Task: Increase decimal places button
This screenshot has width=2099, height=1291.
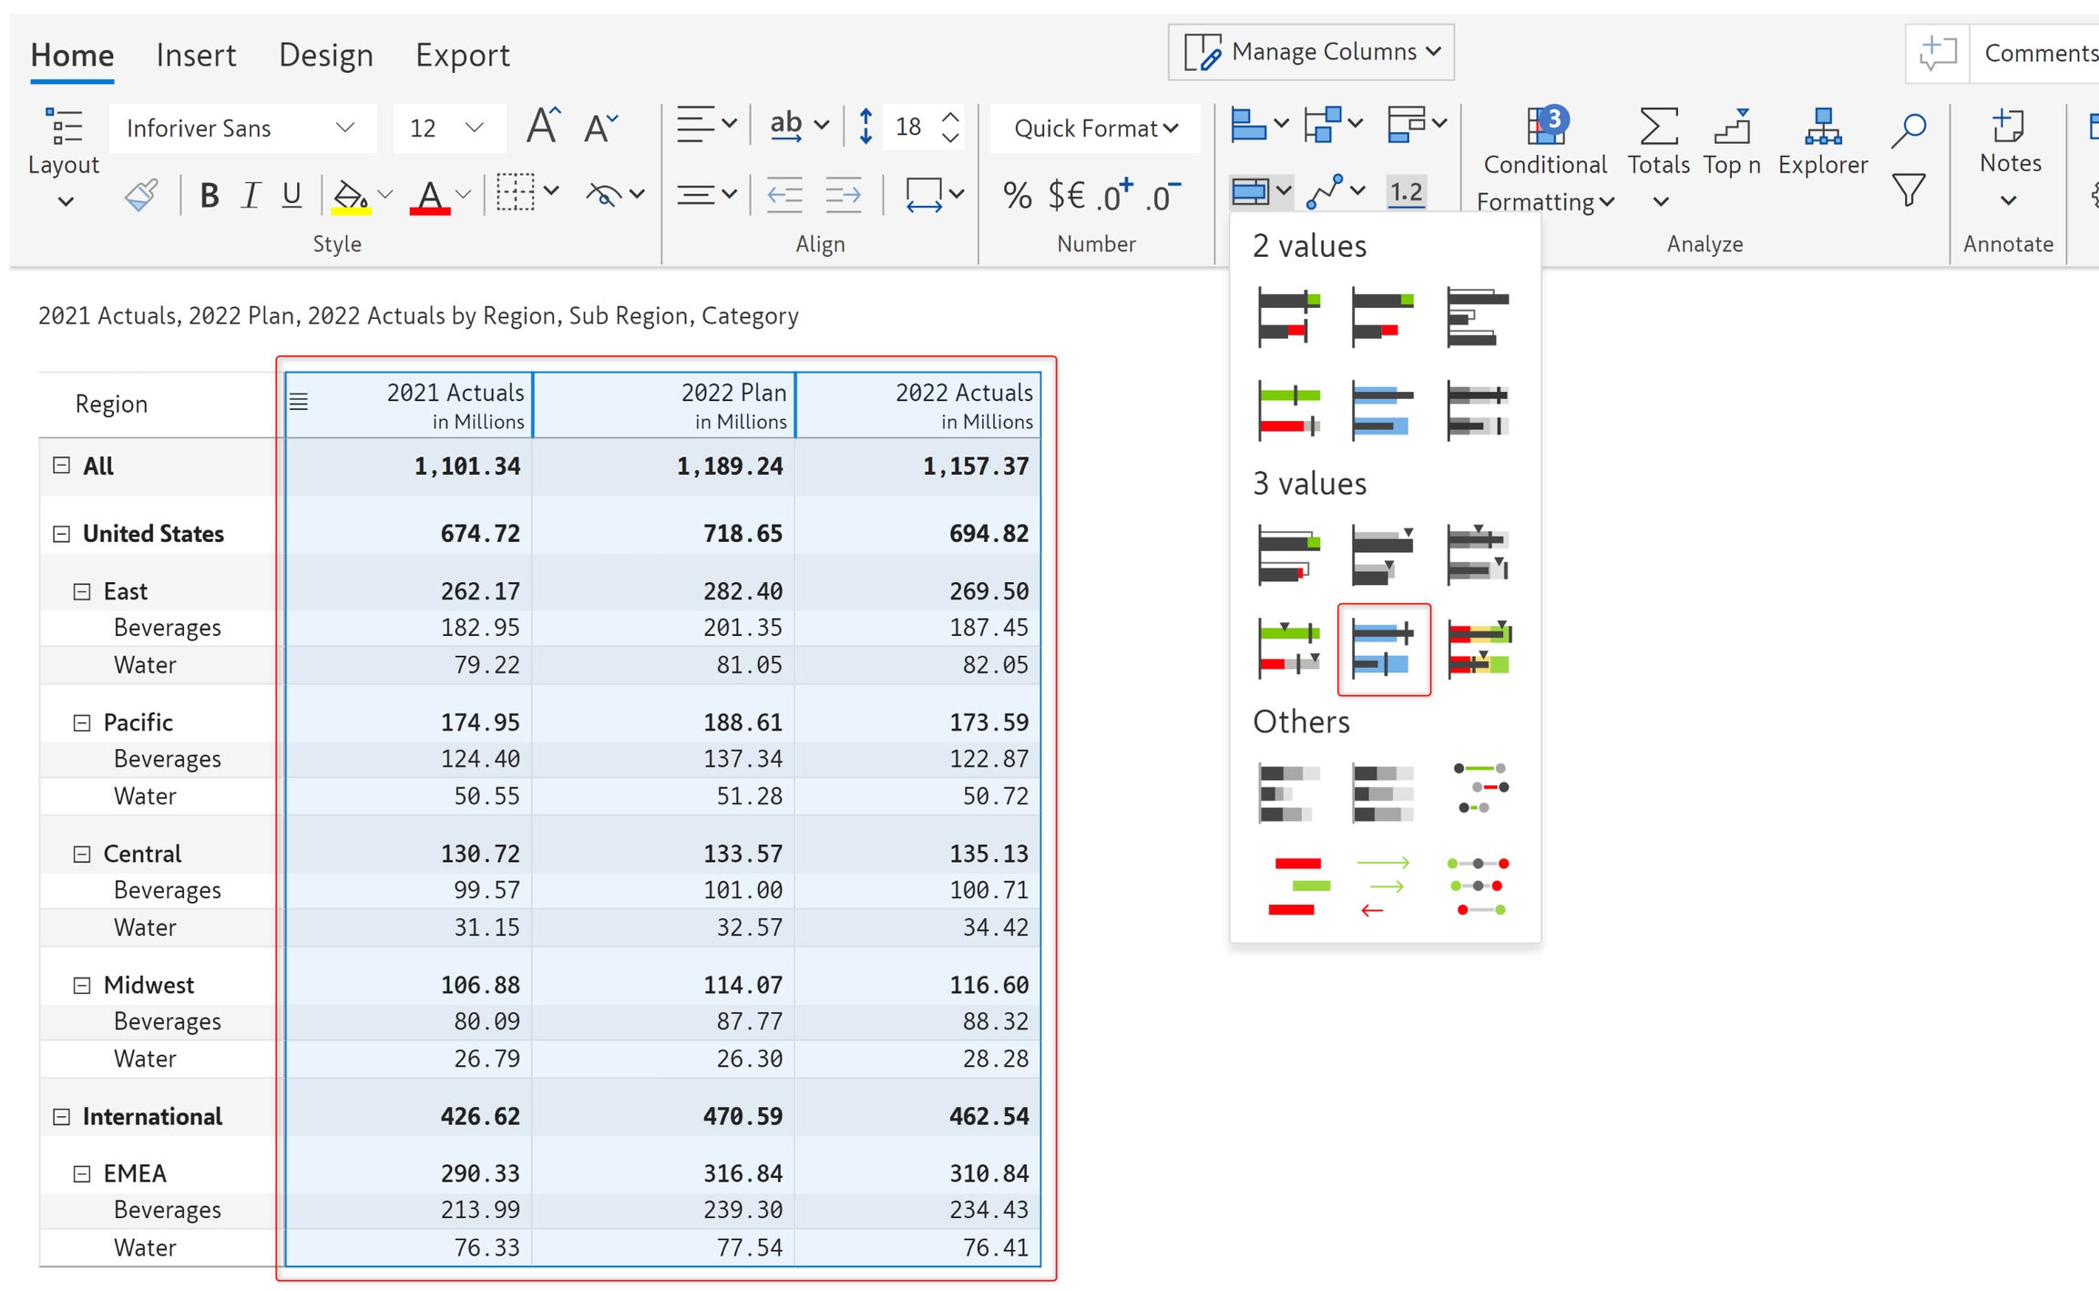Action: click(1115, 195)
